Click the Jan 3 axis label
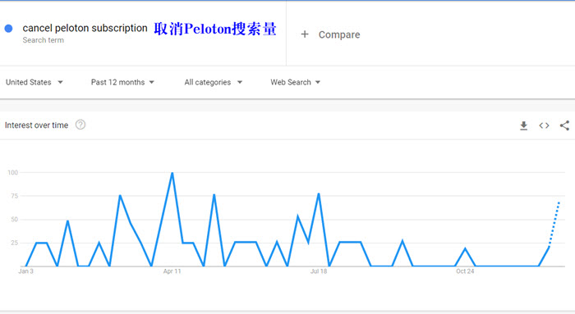Image resolution: width=575 pixels, height=314 pixels. click(x=25, y=271)
